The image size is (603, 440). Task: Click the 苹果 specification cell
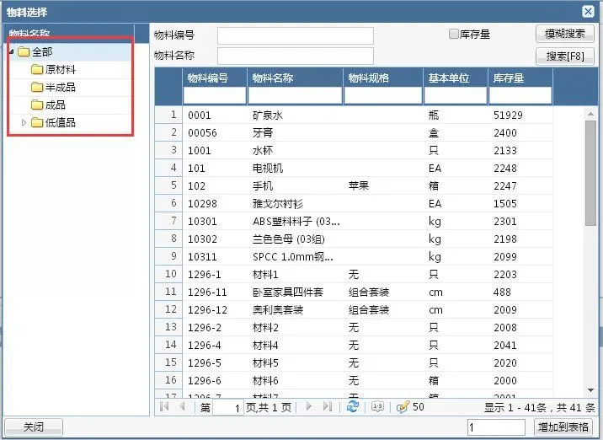(x=359, y=185)
